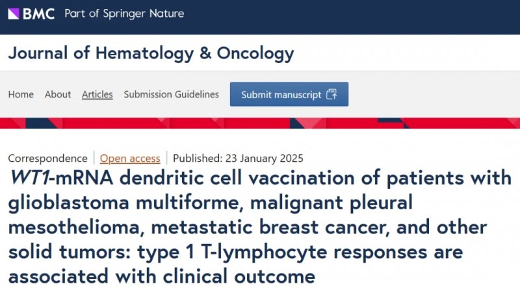The height and width of the screenshot is (288, 520).
Task: Open the Home menu item
Action: (21, 94)
